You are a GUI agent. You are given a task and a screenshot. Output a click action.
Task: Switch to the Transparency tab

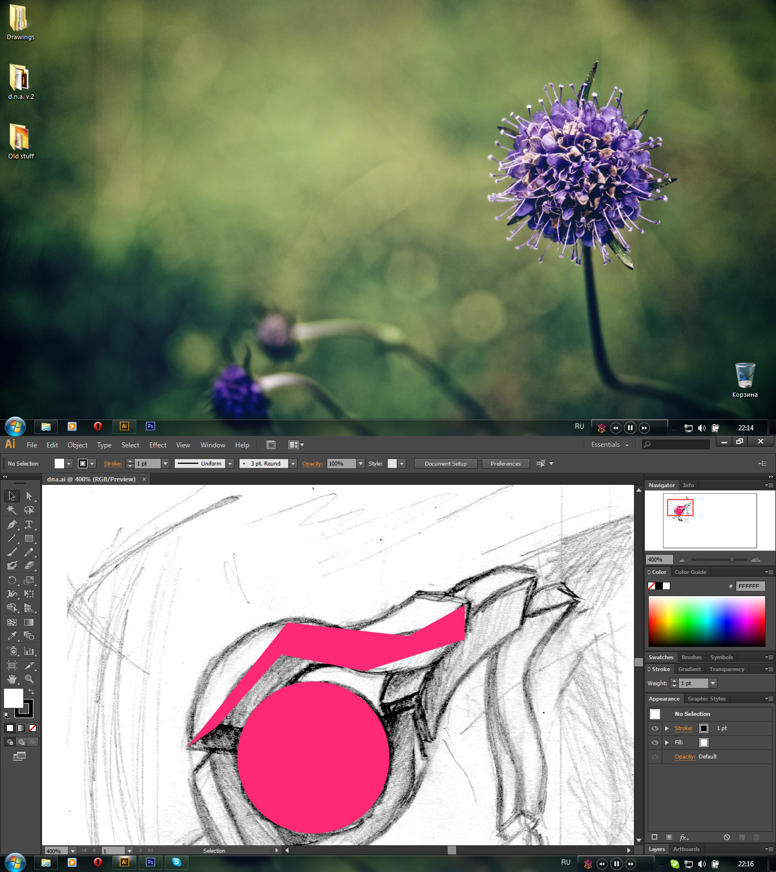click(x=727, y=669)
